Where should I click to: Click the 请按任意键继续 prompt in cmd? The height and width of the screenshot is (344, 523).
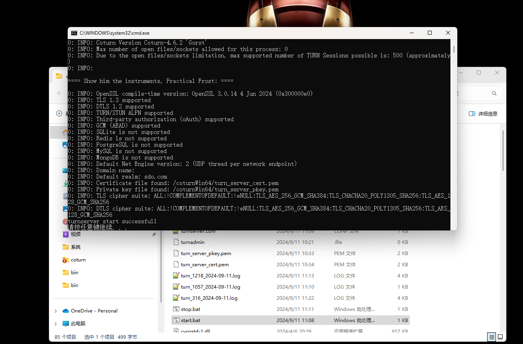[x=98, y=228]
